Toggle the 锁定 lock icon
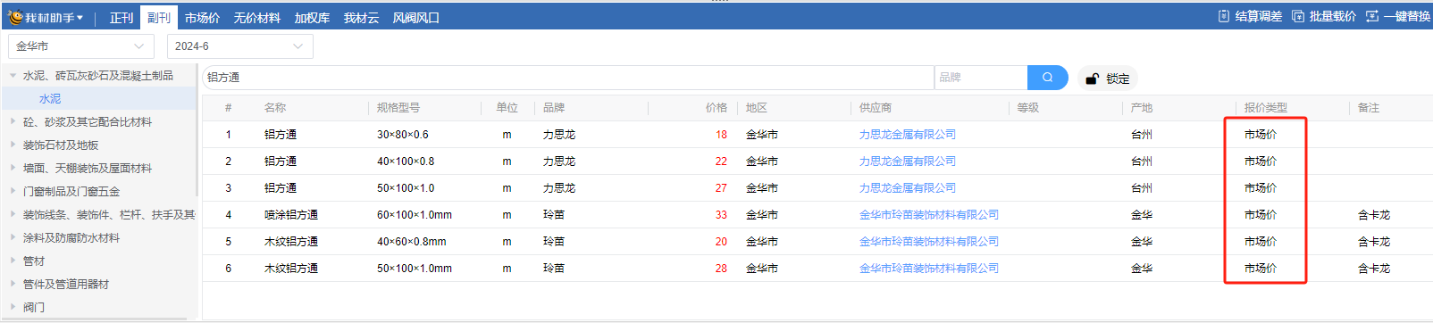This screenshot has width=1433, height=323. pyautogui.click(x=1092, y=79)
